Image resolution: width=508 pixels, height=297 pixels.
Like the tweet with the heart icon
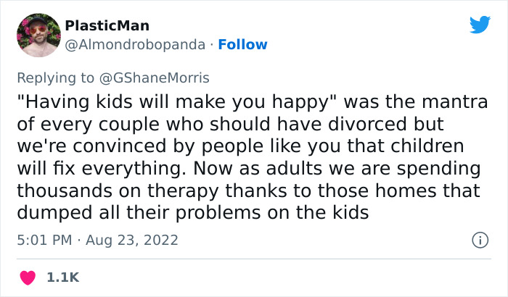tap(28, 277)
